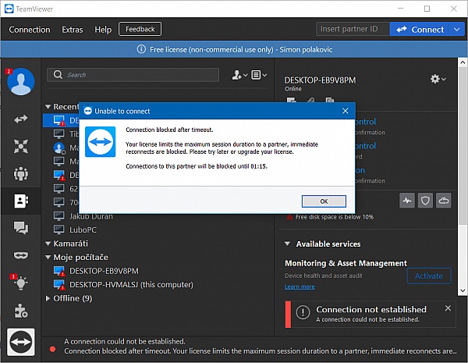This screenshot has height=363, width=468.
Task: Click the cloud backup icon
Action: 444,200
